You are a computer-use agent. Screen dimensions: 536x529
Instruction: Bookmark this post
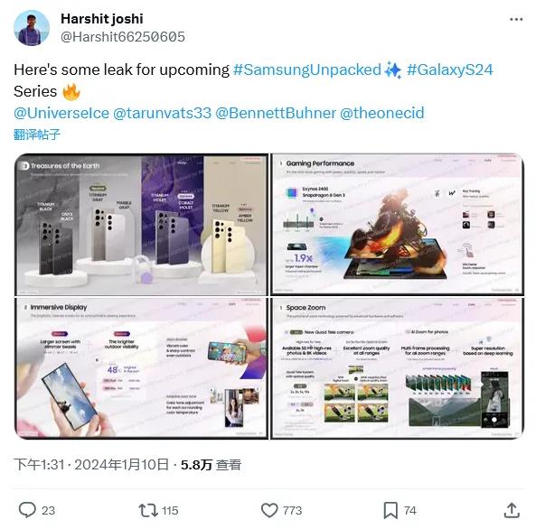(x=390, y=510)
